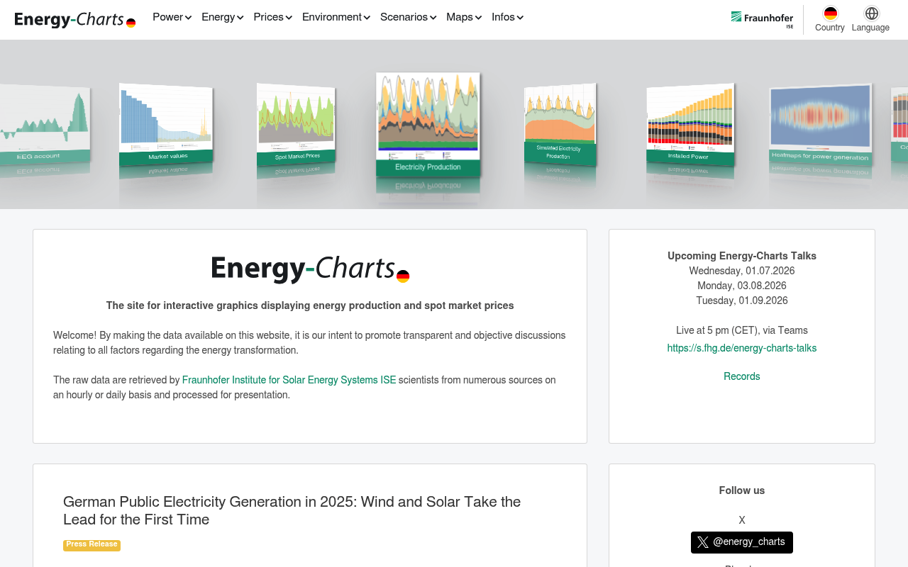Screen dimensions: 908x567
Task: Expand the Power menu
Action: 172,17
